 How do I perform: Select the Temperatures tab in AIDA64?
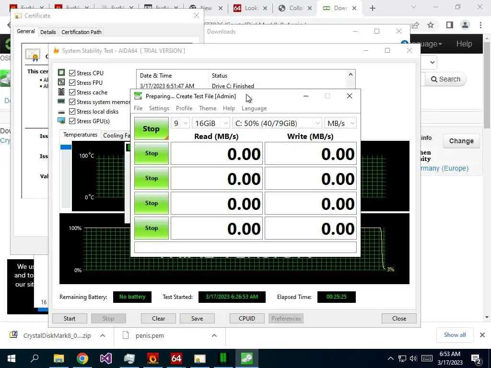pyautogui.click(x=80, y=135)
